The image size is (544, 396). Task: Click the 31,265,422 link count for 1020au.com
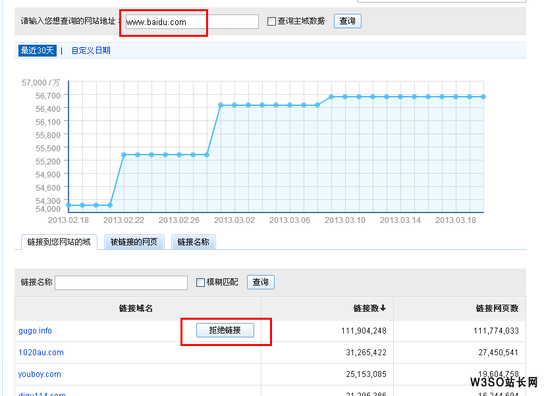point(366,353)
